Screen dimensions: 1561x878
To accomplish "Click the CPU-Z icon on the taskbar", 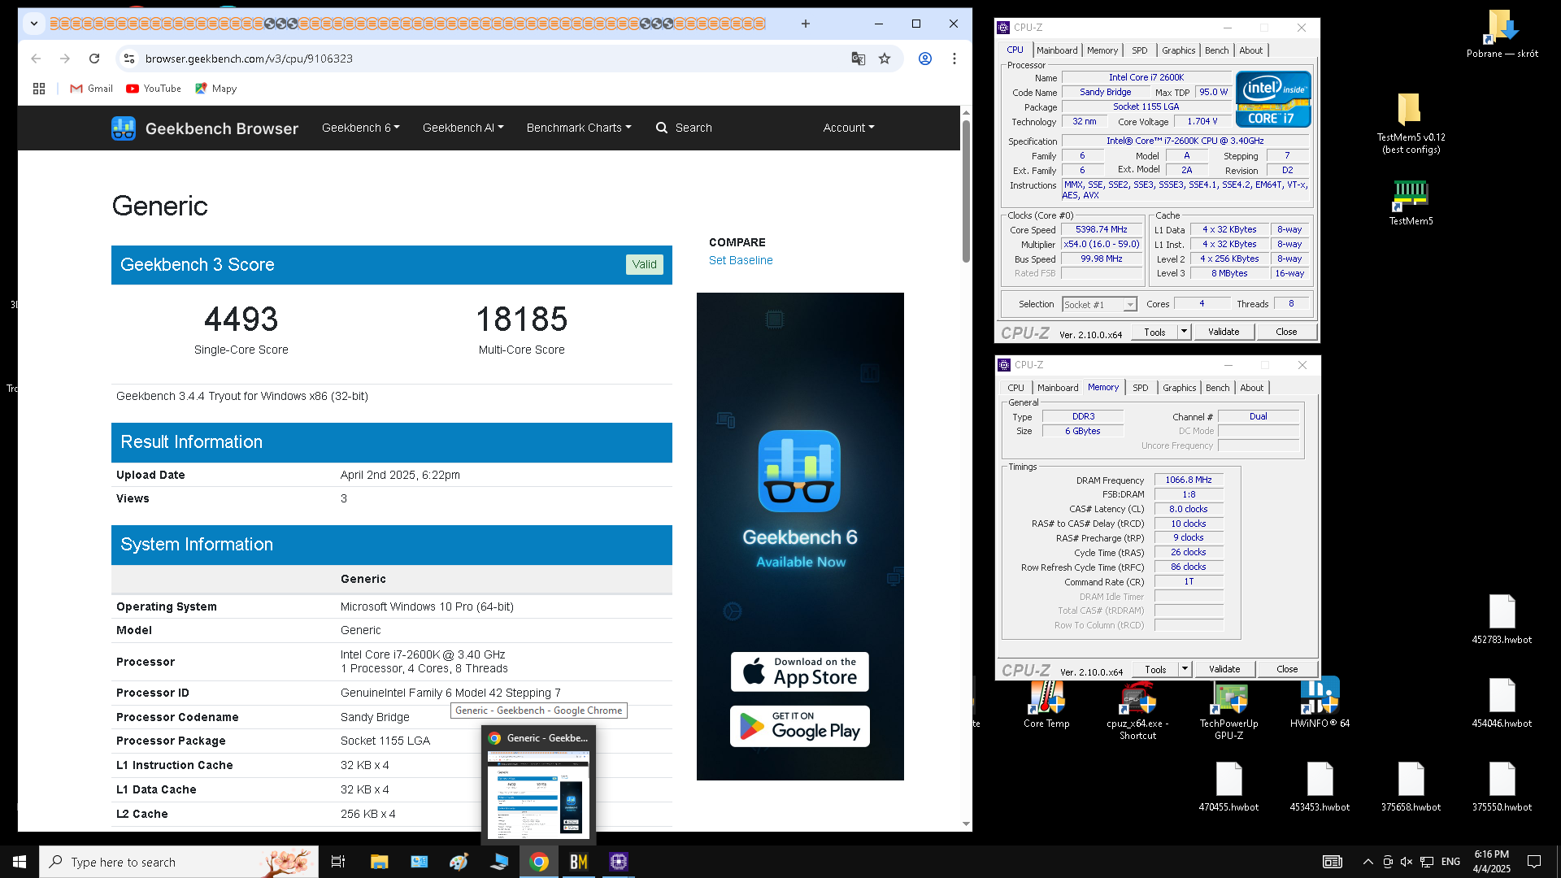I will [x=619, y=862].
